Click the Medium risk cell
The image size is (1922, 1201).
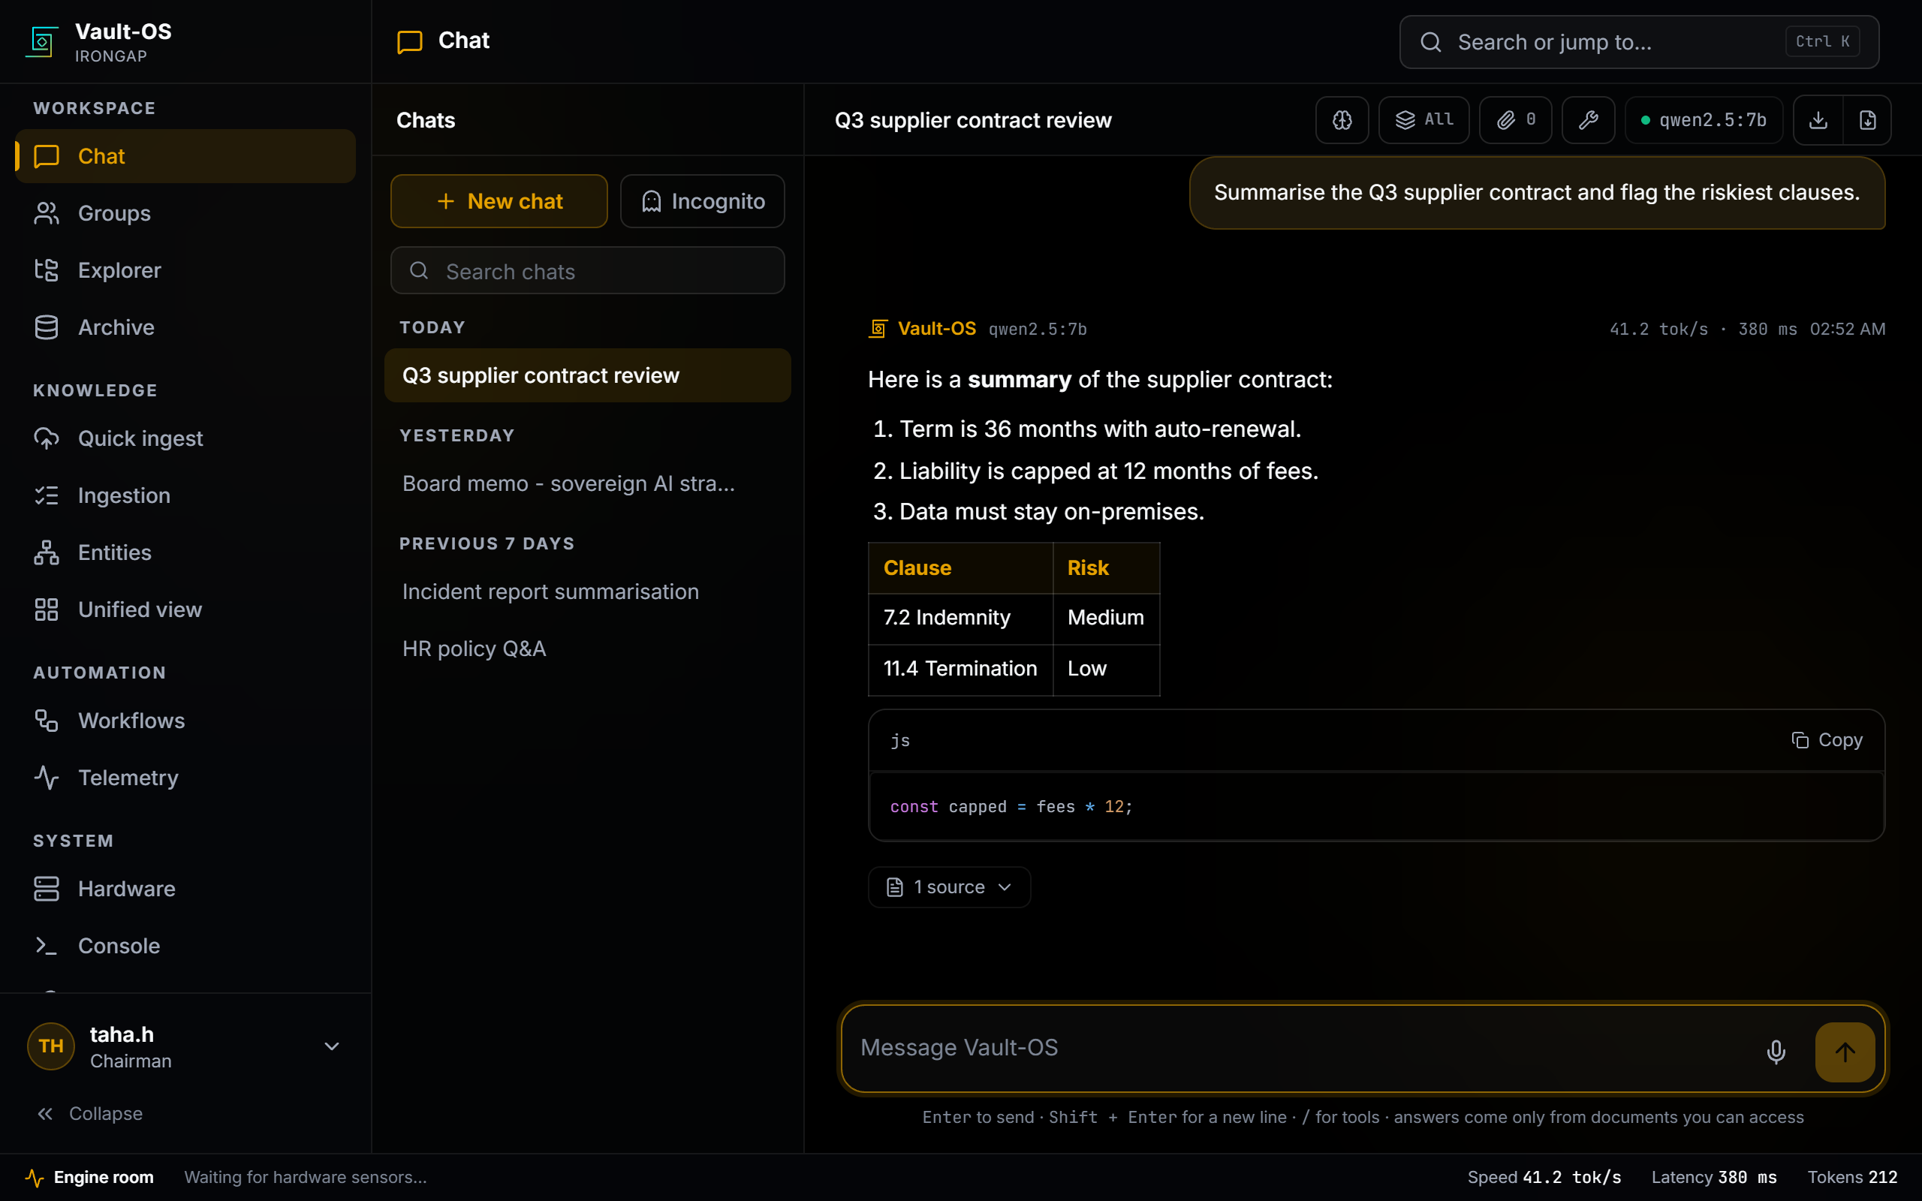[1107, 618]
